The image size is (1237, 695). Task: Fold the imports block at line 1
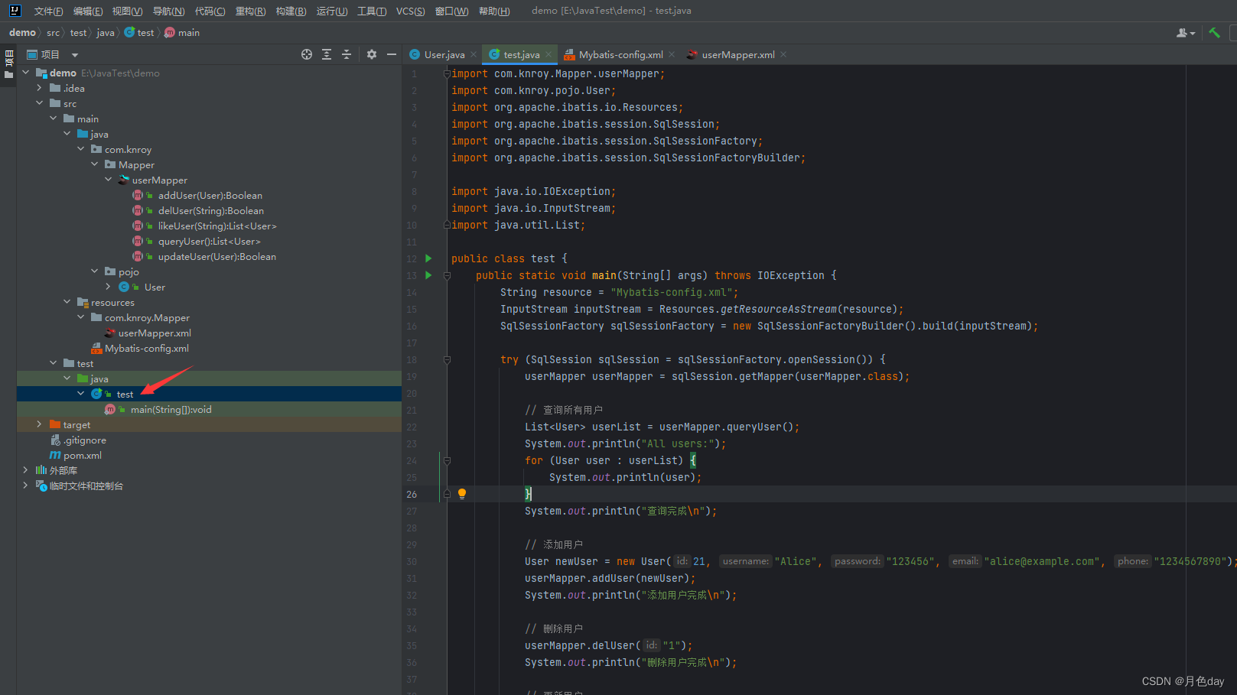click(x=448, y=73)
